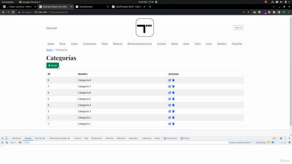Open Aplicación DevTools tab

[121, 138]
